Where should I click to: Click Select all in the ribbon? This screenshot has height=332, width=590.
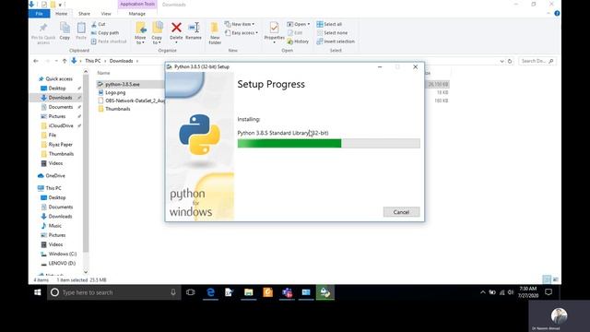click(329, 24)
